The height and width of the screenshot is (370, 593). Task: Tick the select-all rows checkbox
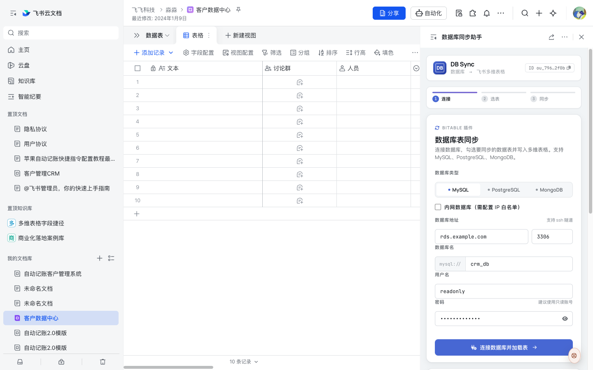[x=138, y=68]
